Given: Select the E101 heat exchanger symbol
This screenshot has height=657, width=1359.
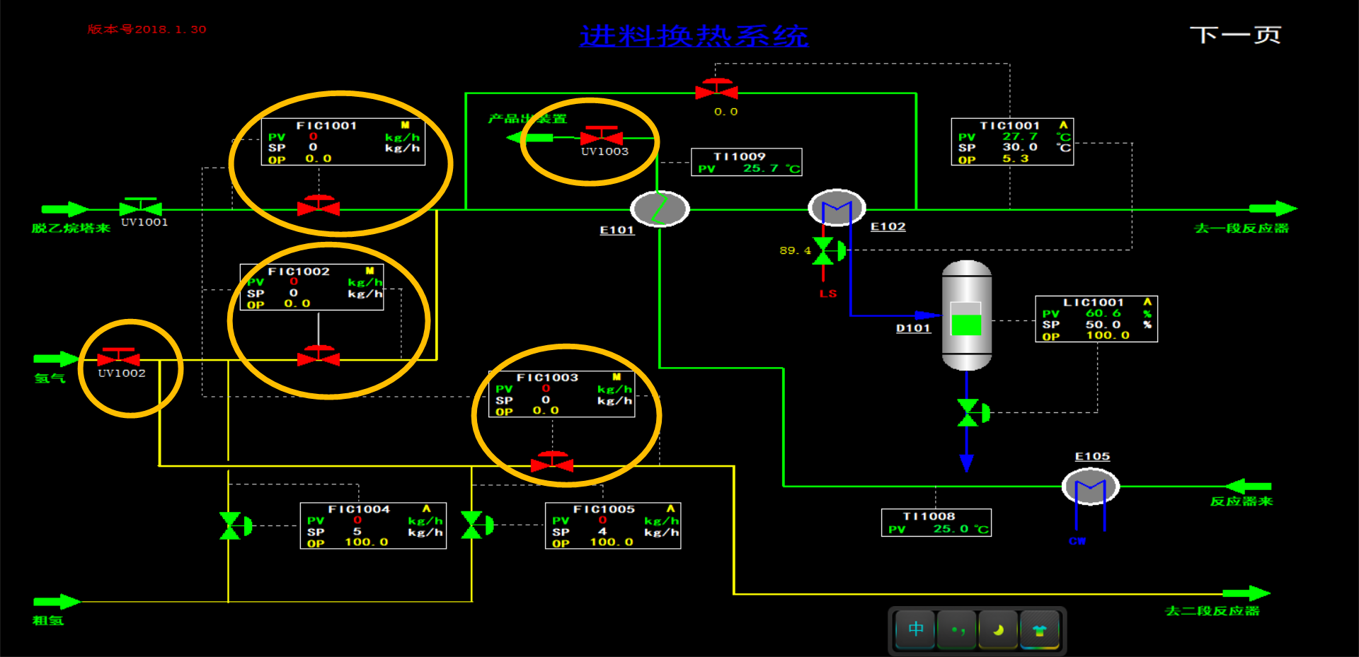Looking at the screenshot, I should point(660,209).
